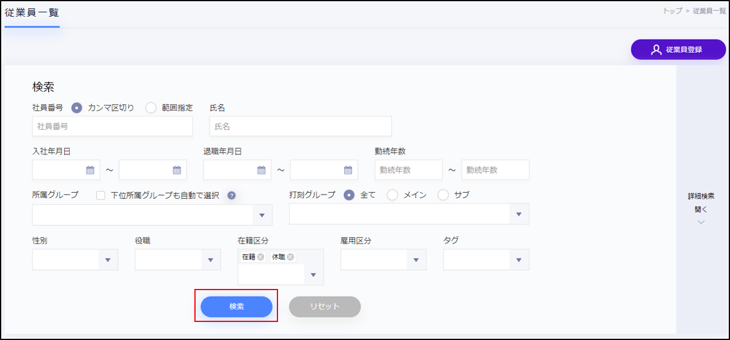The height and width of the screenshot is (340, 730).
Task: Select the 範囲指定 radio button
Action: pyautogui.click(x=151, y=108)
